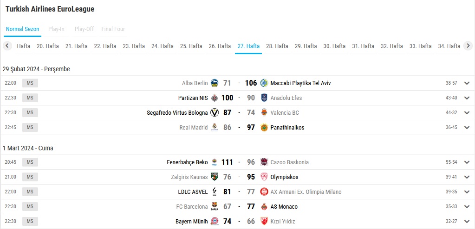
Task: Expand the Alba Berlin match details chevron
Action: pos(467,83)
